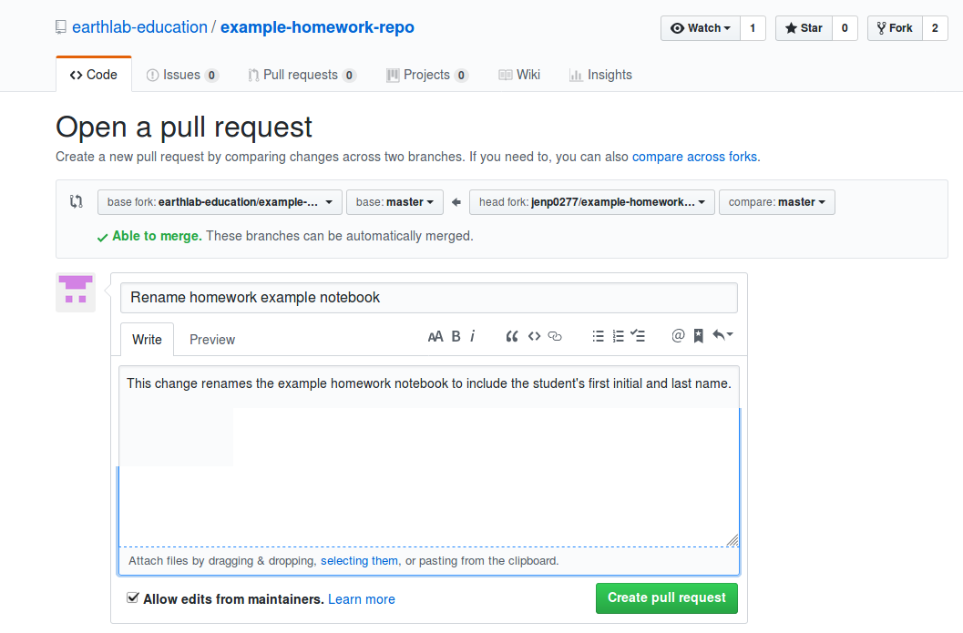Viewport: 963px width, 633px height.
Task: Toggle italic text formatting
Action: pos(472,336)
